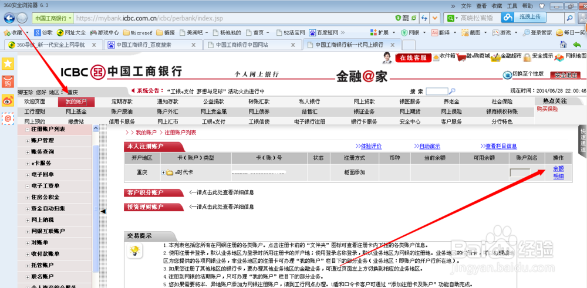The image size is (587, 288).
Task: Click the 切换至个性版 switch icon
Action: click(x=507, y=75)
